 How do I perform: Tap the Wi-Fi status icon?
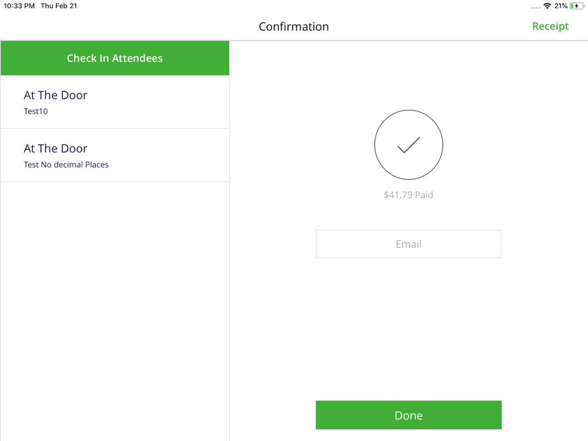tap(547, 6)
